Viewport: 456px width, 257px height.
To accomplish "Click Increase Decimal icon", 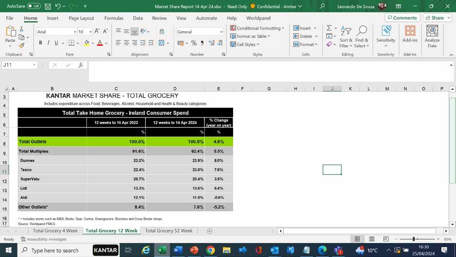I will (x=212, y=43).
